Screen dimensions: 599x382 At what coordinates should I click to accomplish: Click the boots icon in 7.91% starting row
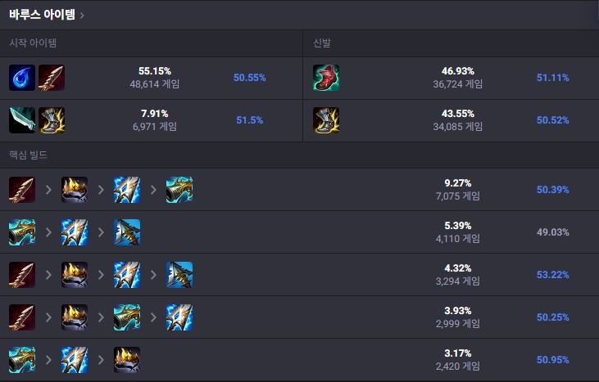pyautogui.click(x=51, y=120)
